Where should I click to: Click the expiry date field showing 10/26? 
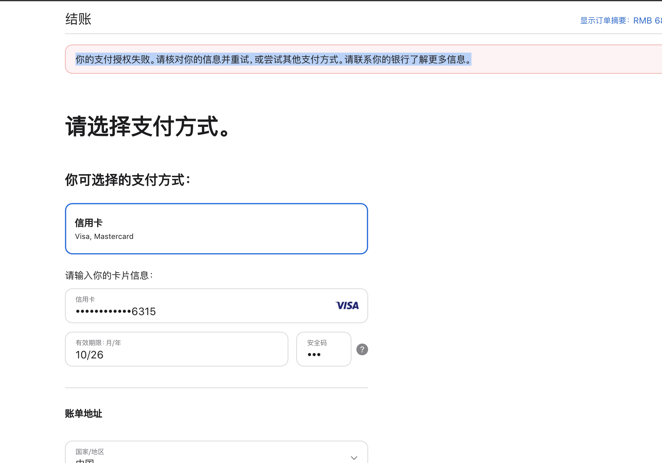click(176, 349)
